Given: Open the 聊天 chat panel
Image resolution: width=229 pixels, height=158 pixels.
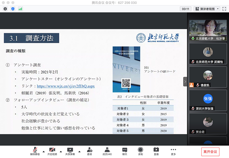Looking at the screenshot, I should coord(125,151).
